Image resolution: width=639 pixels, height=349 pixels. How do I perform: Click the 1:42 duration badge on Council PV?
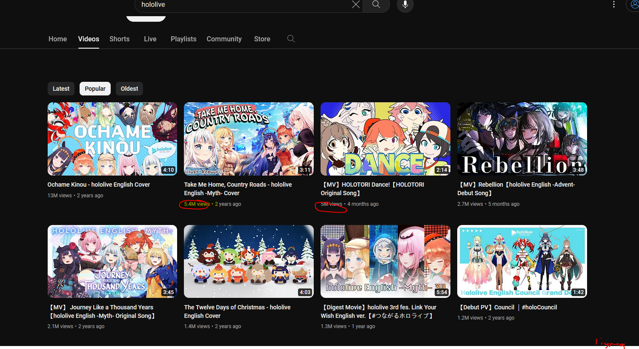click(x=579, y=292)
